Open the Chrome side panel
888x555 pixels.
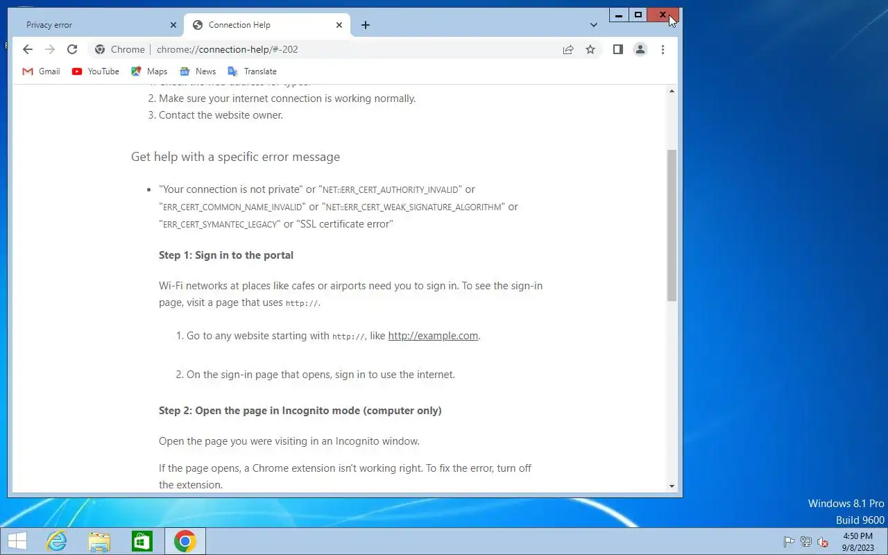point(618,49)
